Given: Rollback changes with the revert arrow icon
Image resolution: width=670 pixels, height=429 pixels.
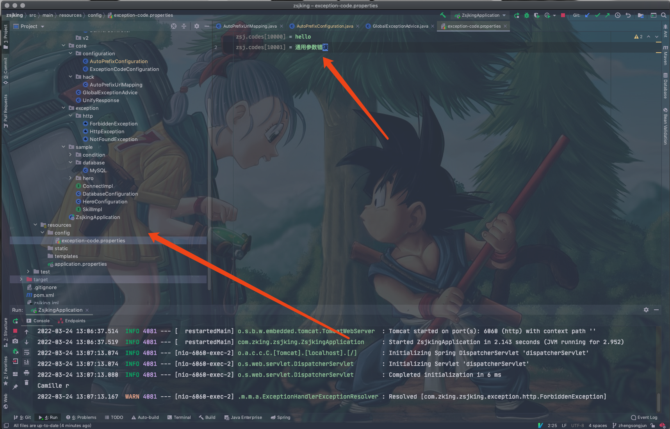Looking at the screenshot, I should pos(628,15).
